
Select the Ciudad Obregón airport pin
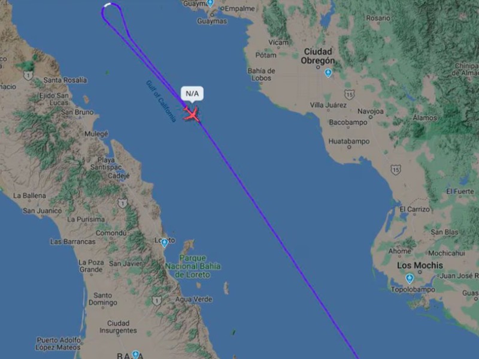coord(328,73)
